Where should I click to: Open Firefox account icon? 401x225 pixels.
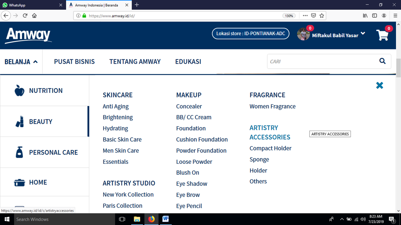[384, 16]
